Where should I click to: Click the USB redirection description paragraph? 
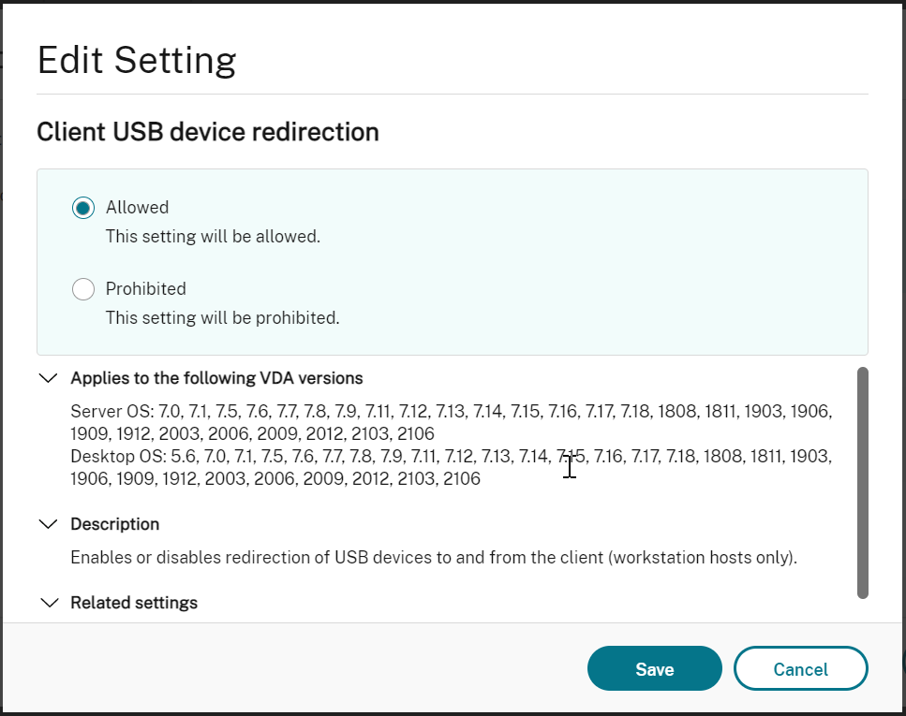(x=434, y=558)
